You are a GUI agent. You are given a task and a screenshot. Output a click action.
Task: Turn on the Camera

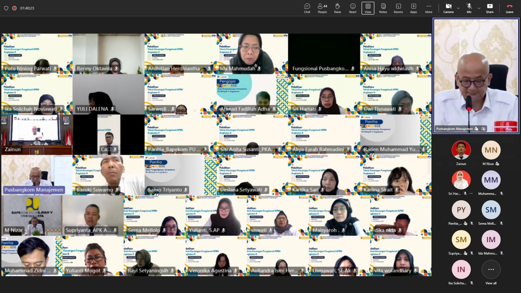tap(448, 8)
